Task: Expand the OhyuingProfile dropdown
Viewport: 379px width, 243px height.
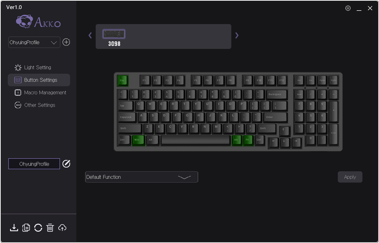Action: click(34, 42)
